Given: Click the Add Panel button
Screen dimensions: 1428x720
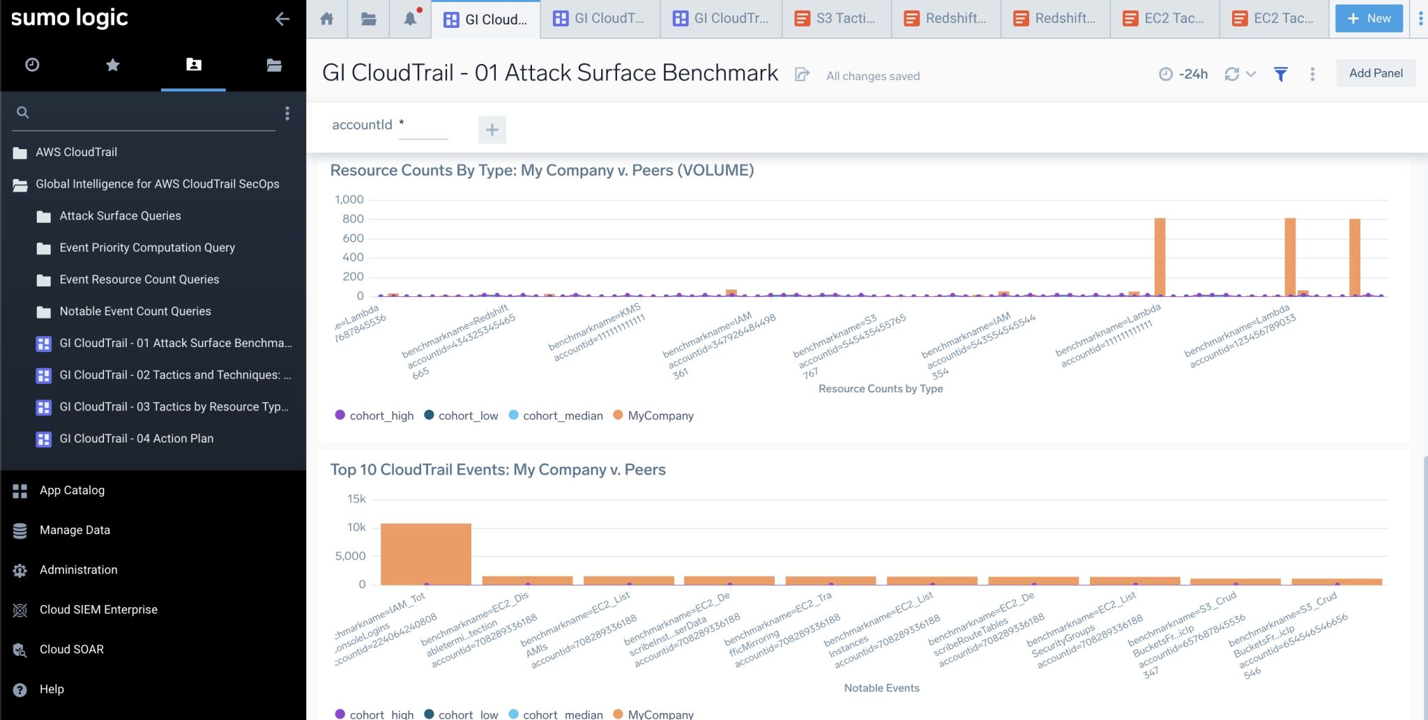Looking at the screenshot, I should pyautogui.click(x=1375, y=72).
